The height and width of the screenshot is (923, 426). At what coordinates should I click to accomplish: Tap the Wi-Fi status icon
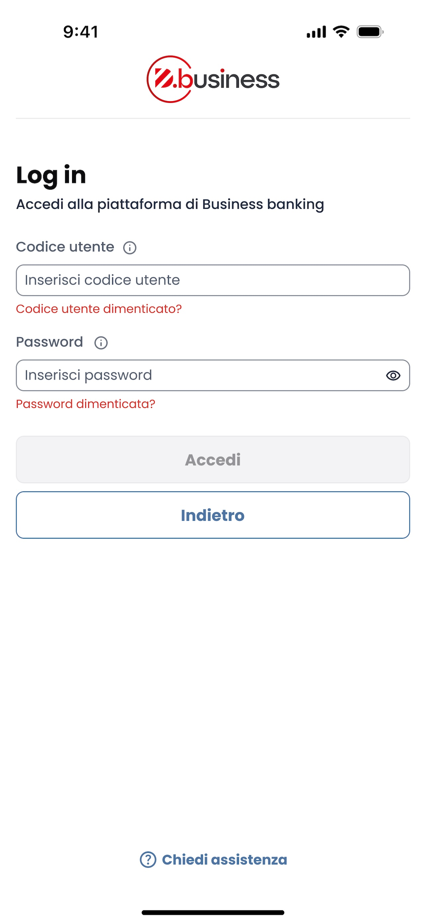pyautogui.click(x=341, y=32)
